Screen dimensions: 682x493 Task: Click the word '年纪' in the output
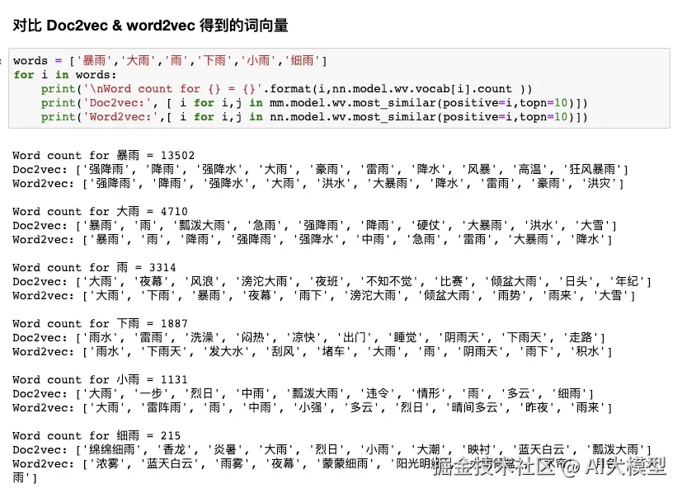tap(627, 281)
